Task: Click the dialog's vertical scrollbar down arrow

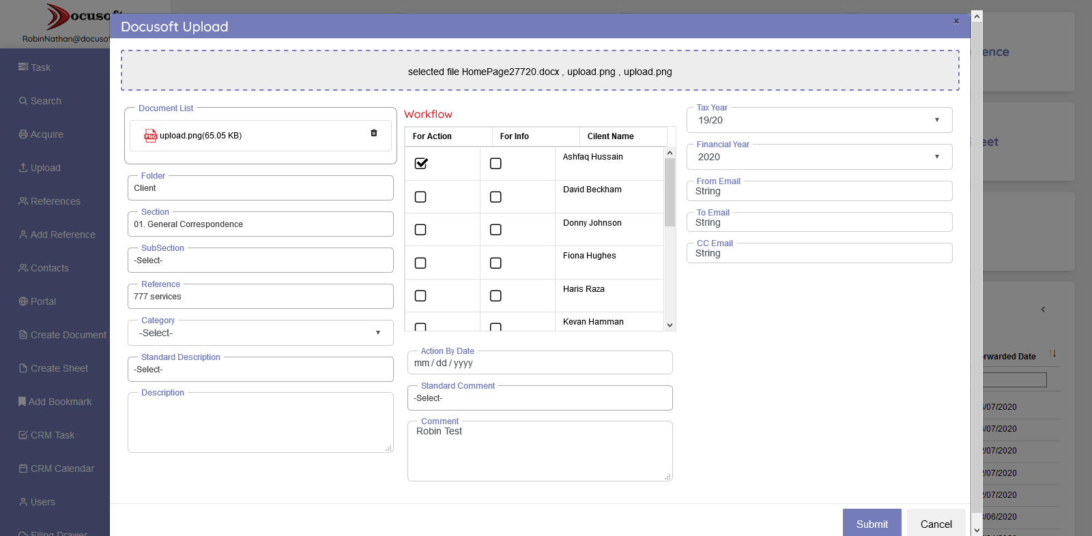Action: (977, 530)
